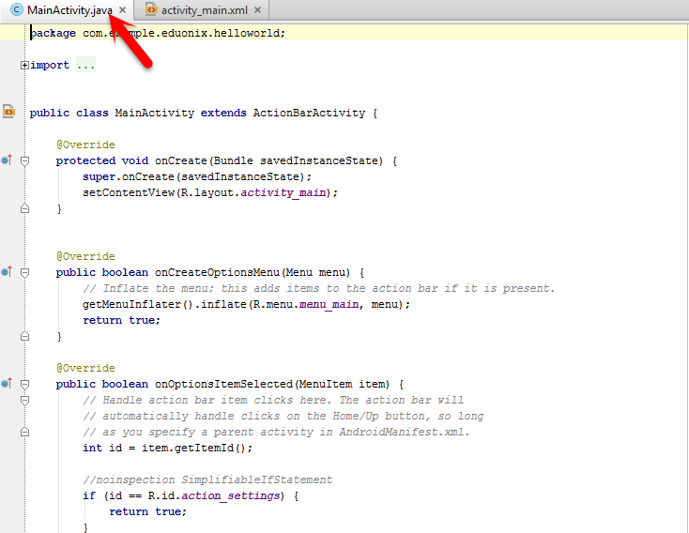The image size is (689, 533).
Task: Click return true inside onCreateOptionsMenu
Action: coord(122,320)
